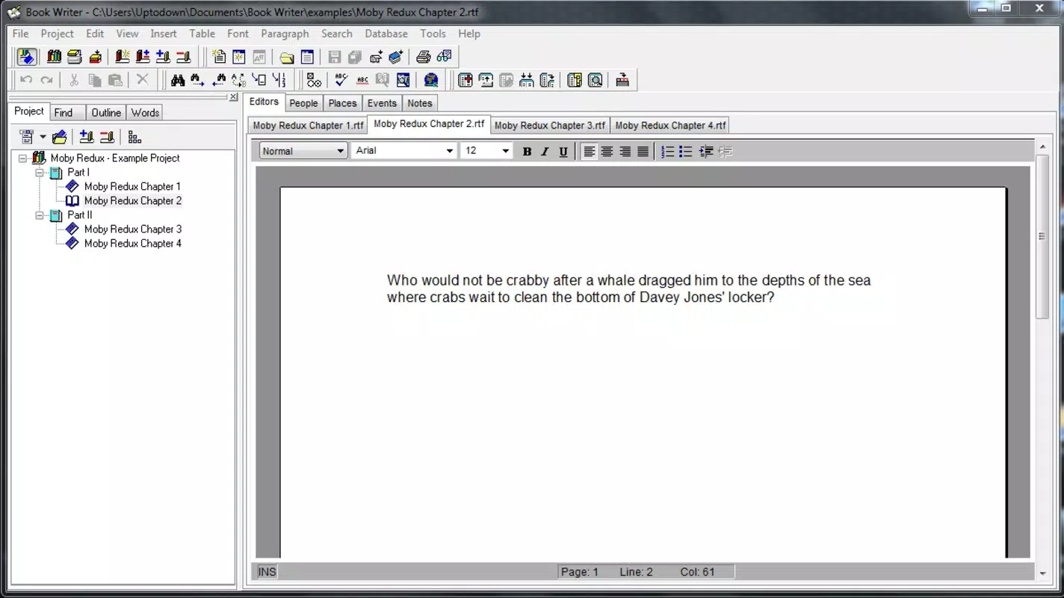Image resolution: width=1064 pixels, height=598 pixels.
Task: Switch to the People tab
Action: point(303,103)
